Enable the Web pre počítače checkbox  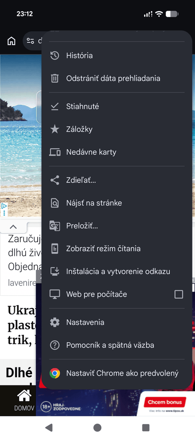click(178, 294)
